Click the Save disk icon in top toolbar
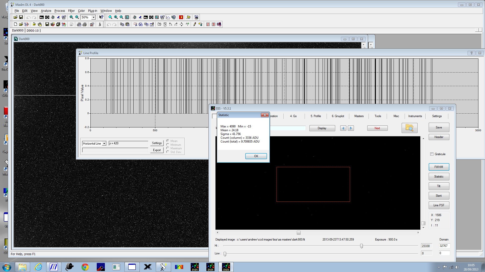485x272 pixels. click(x=21, y=17)
